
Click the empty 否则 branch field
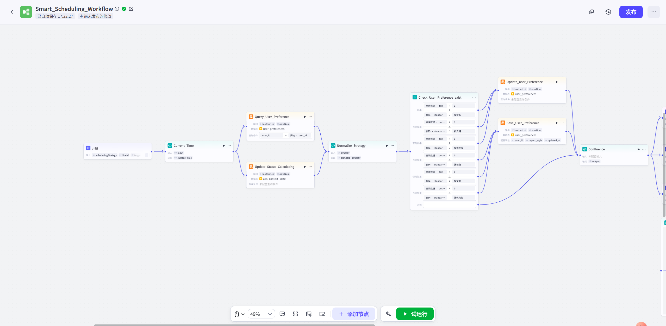[450, 205]
